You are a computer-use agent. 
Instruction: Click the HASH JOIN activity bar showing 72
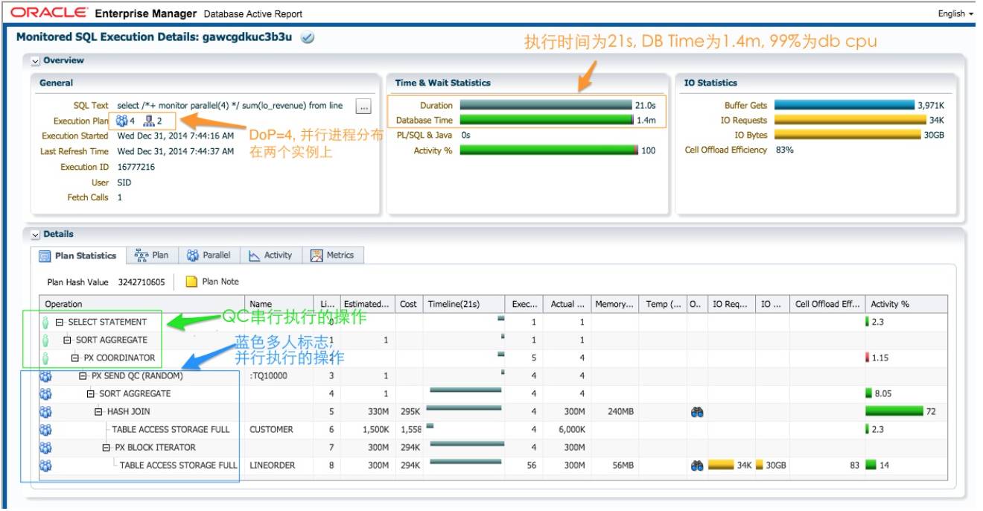[894, 411]
